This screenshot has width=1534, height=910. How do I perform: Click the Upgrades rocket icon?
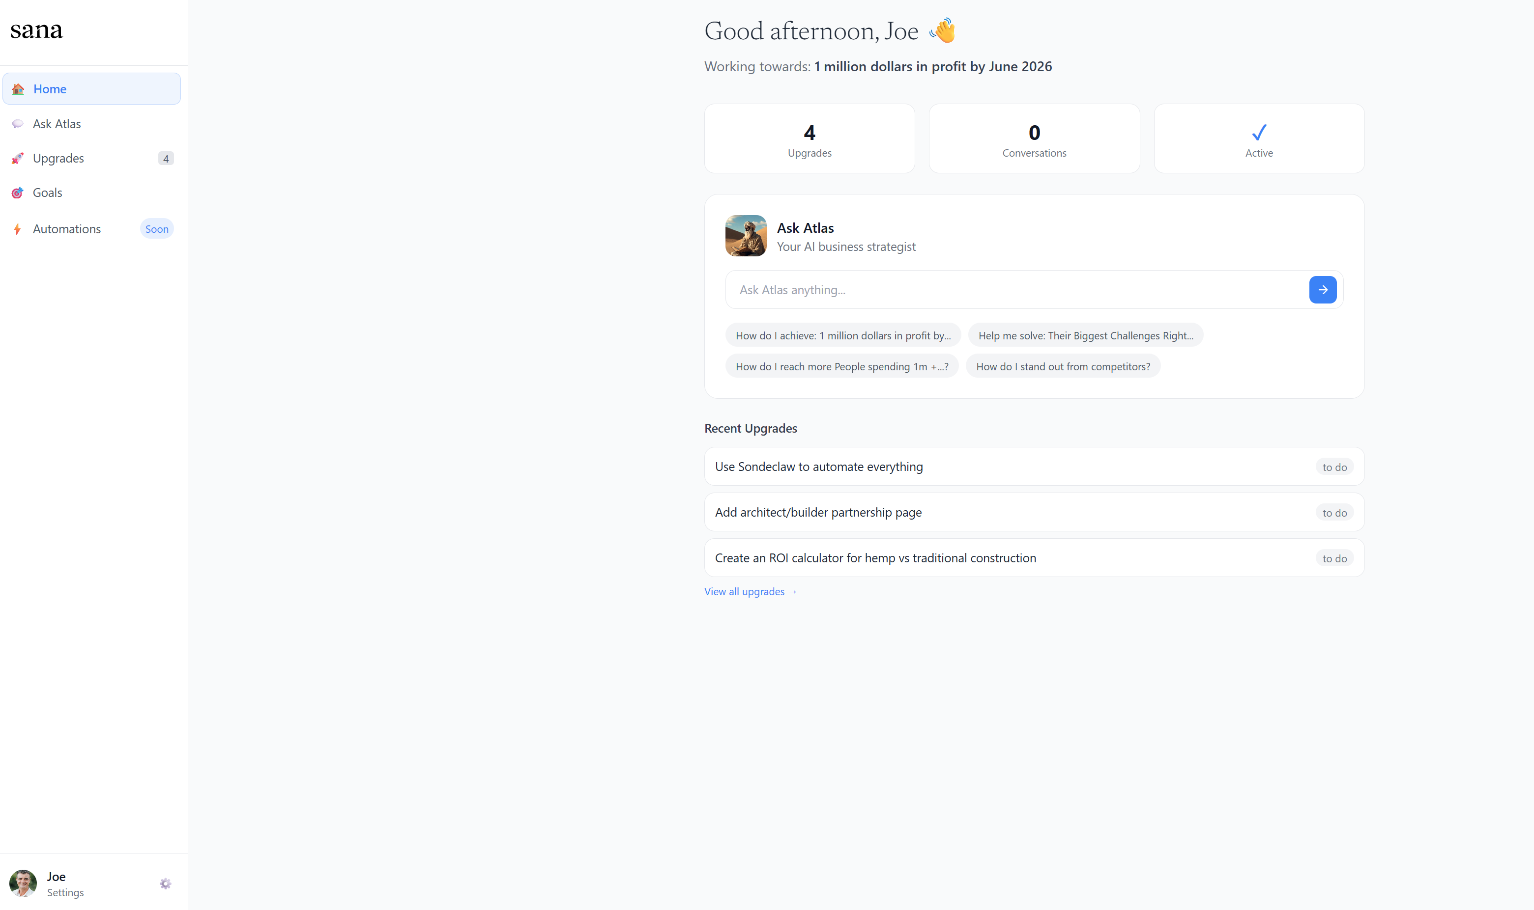(x=18, y=158)
